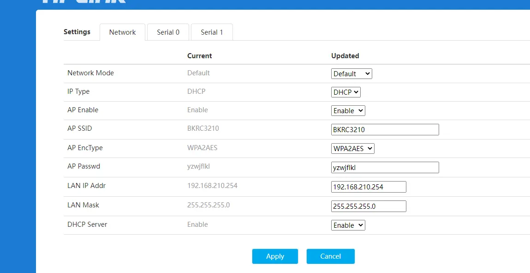Viewport: 530px width, 273px height.
Task: Open the AP Enable dropdown
Action: coord(348,111)
